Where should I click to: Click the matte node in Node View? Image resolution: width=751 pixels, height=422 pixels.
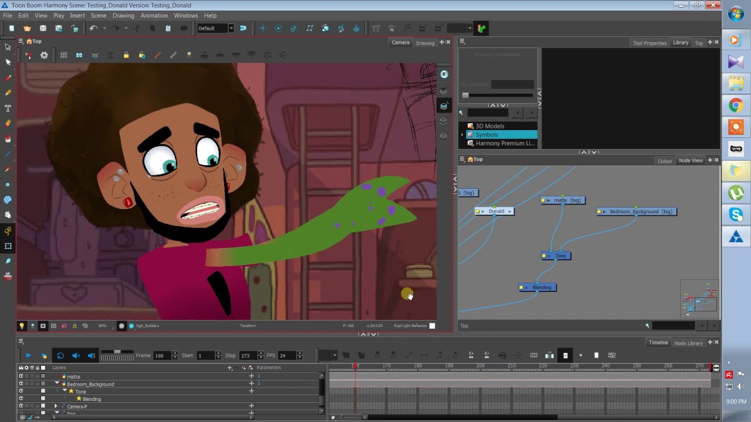point(563,200)
